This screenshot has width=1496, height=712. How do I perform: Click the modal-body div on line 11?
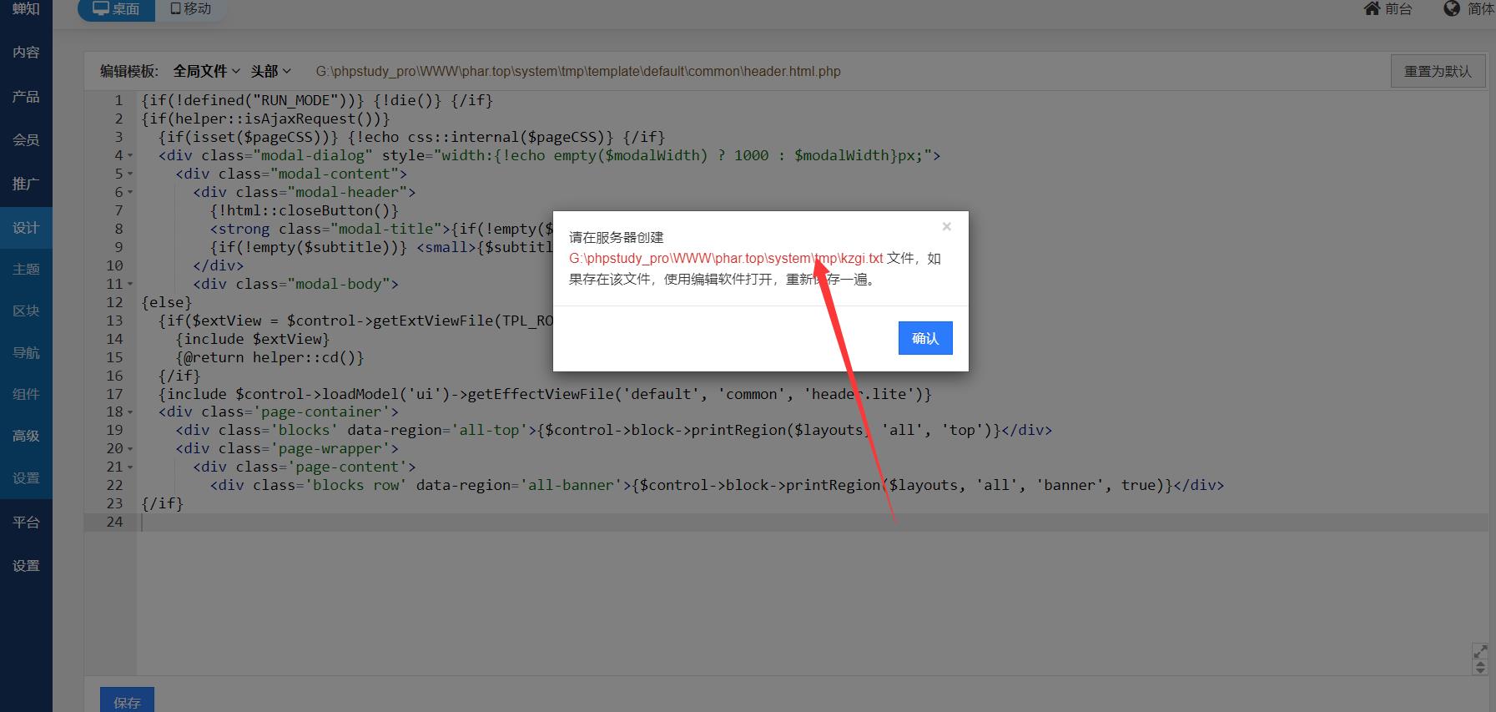pos(296,284)
